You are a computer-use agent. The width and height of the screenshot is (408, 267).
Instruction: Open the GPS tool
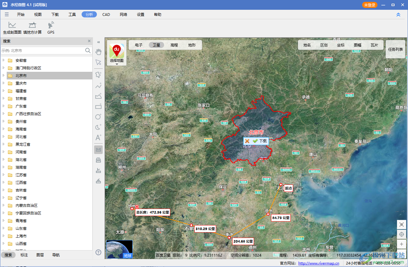(51, 28)
